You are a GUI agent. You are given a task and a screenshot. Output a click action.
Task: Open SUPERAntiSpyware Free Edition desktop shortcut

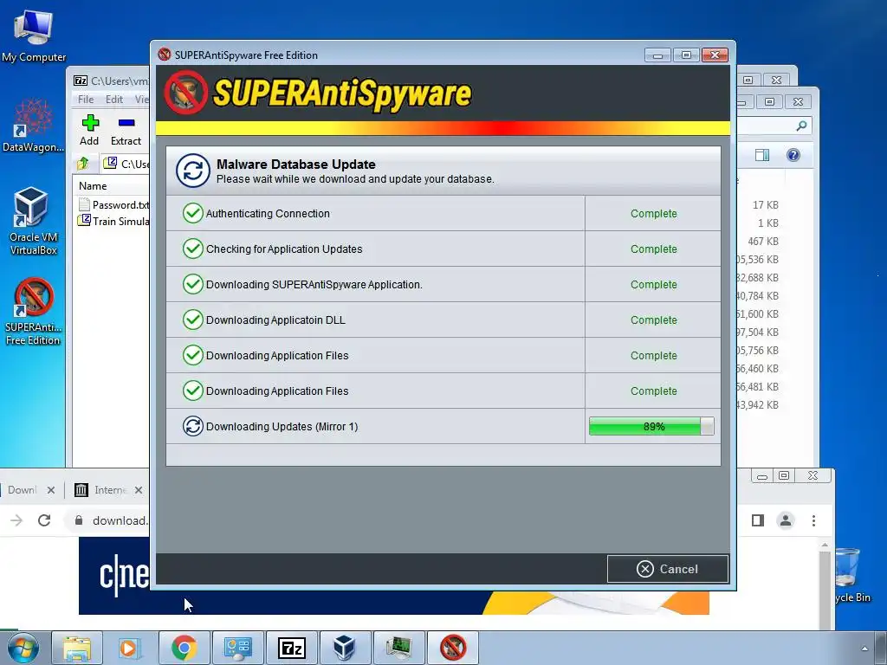33,312
